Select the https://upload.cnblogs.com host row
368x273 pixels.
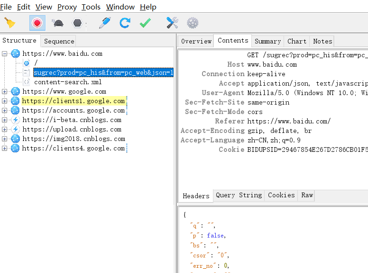(x=72, y=130)
